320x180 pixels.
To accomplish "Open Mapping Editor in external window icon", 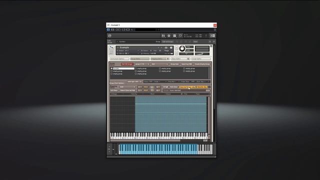I will coord(168,59).
